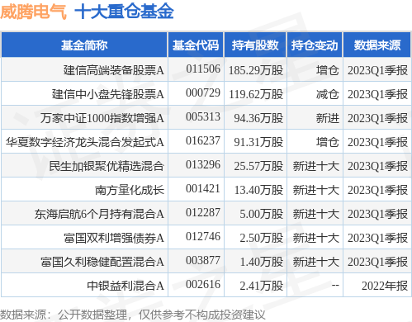Click 新进 in the 万家中证1000 row
This screenshot has width=412, height=322.
coord(328,118)
